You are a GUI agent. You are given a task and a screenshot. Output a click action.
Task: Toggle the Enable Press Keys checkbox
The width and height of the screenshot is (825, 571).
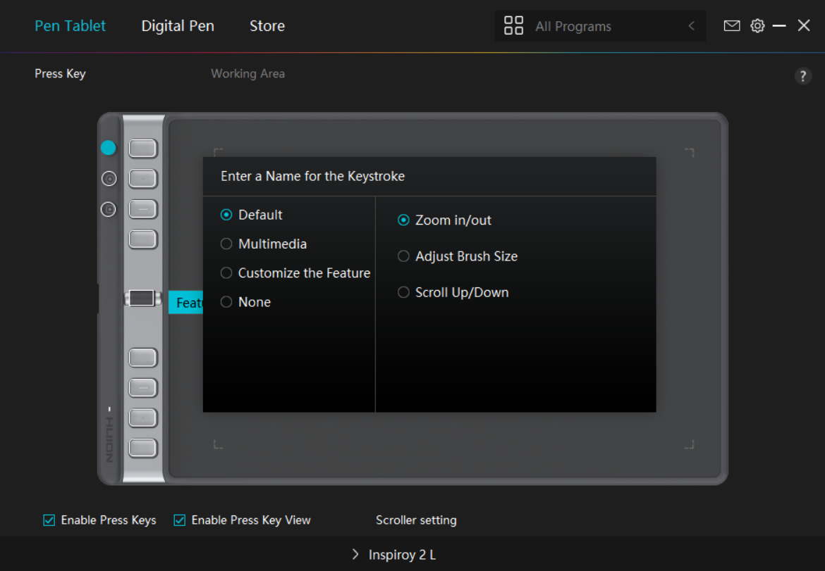coord(49,520)
